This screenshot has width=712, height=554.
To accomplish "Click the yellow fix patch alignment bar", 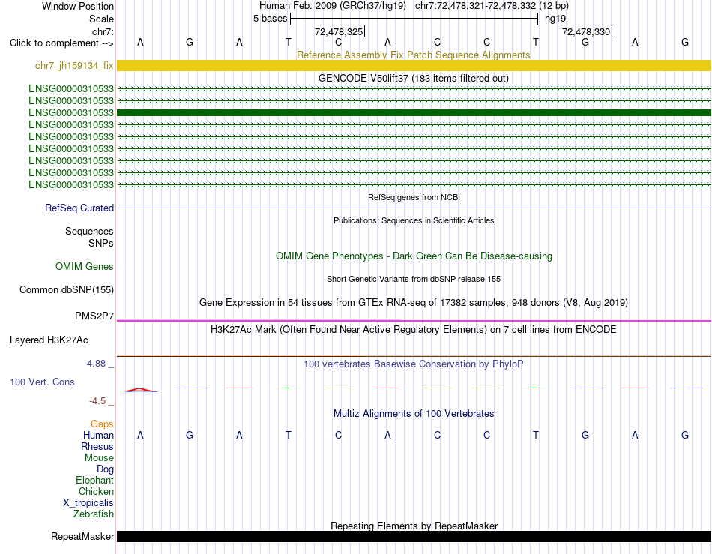I will (x=414, y=65).
